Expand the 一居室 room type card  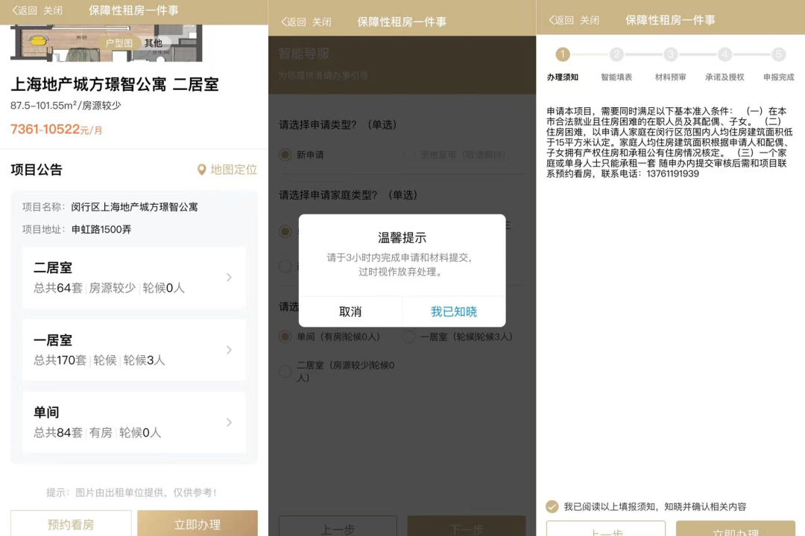click(134, 350)
